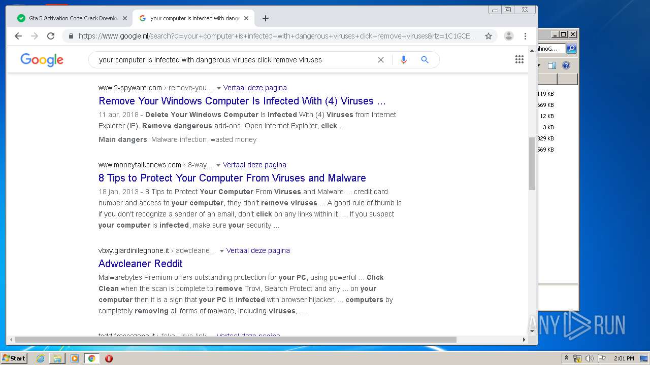Image resolution: width=650 pixels, height=365 pixels.
Task: Click the search icon in the background window
Action: click(x=571, y=49)
